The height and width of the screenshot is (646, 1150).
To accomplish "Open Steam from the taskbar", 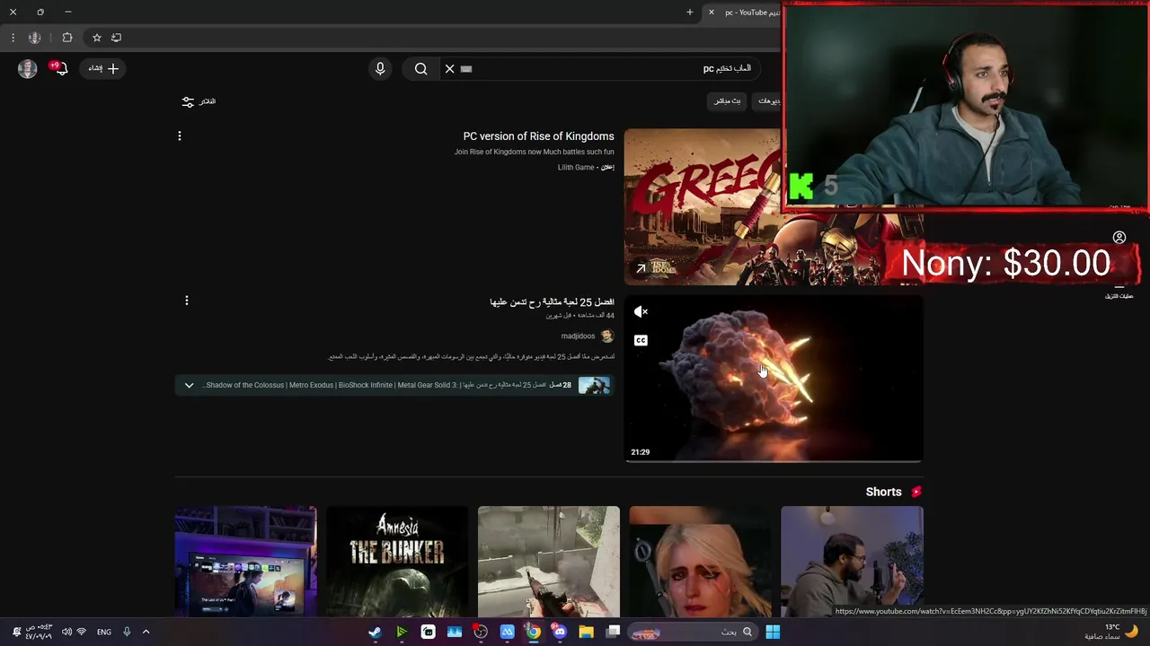I will 375,632.
